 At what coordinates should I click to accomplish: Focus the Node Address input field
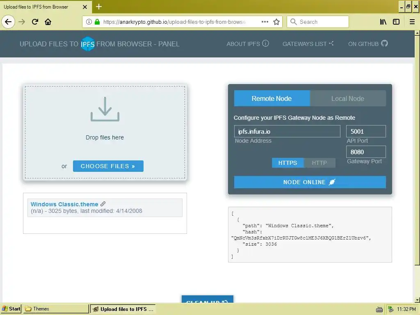pos(287,131)
